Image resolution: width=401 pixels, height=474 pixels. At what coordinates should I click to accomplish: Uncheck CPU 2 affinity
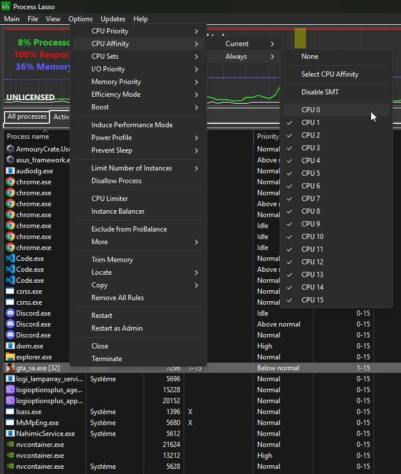coord(336,135)
